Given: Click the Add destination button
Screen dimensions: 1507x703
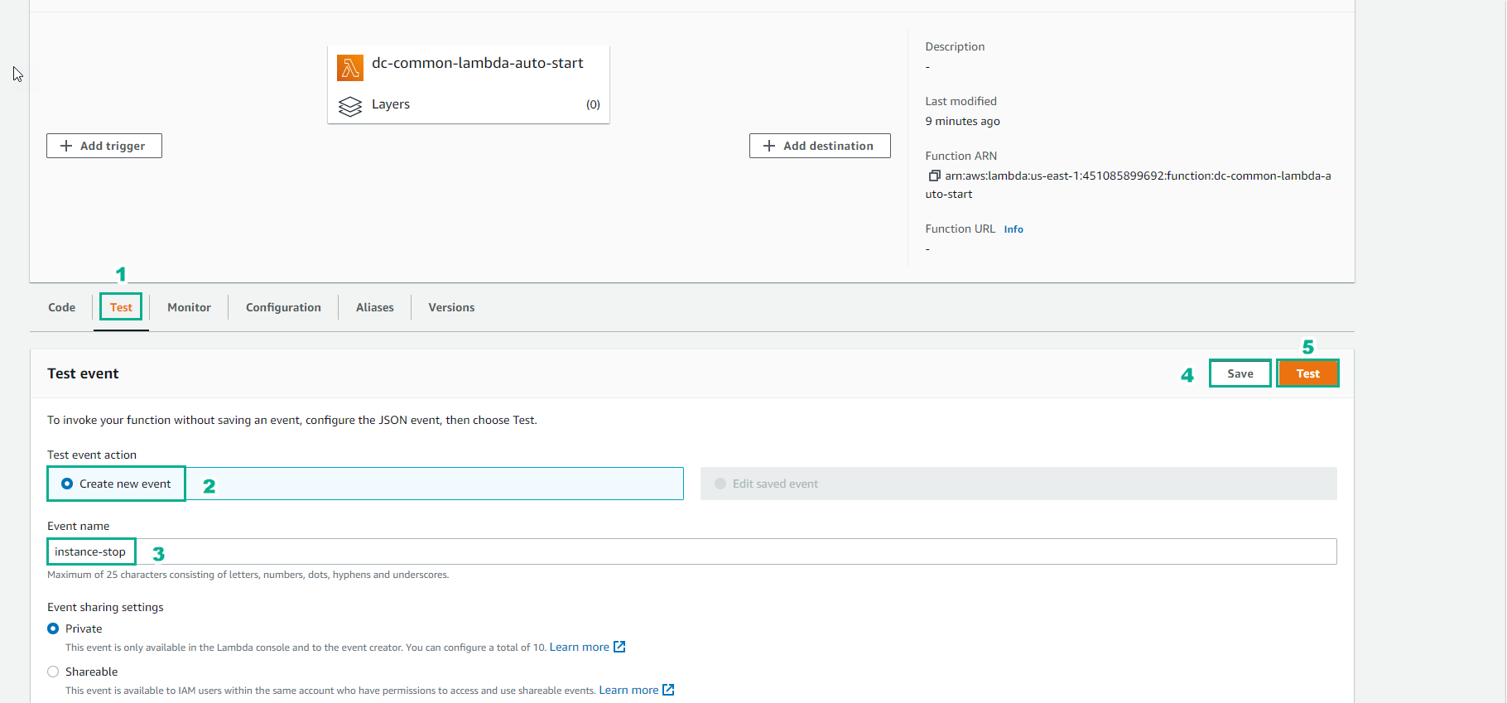Looking at the screenshot, I should tap(820, 146).
